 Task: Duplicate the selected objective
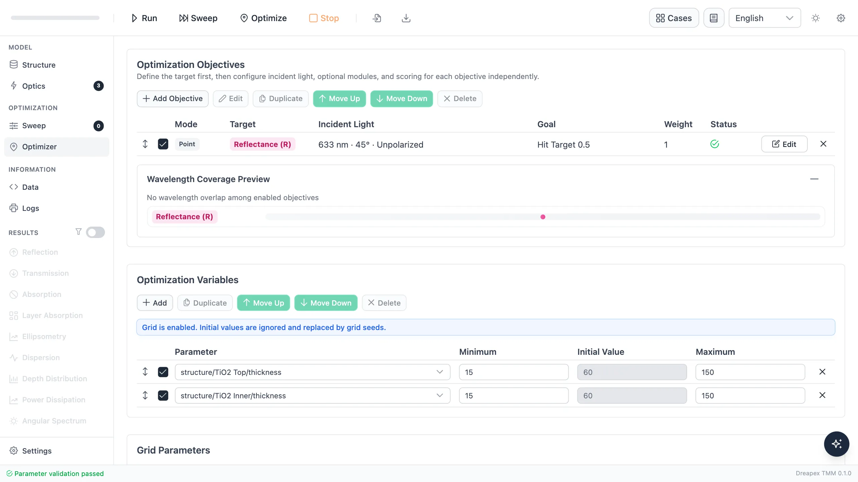pos(281,99)
